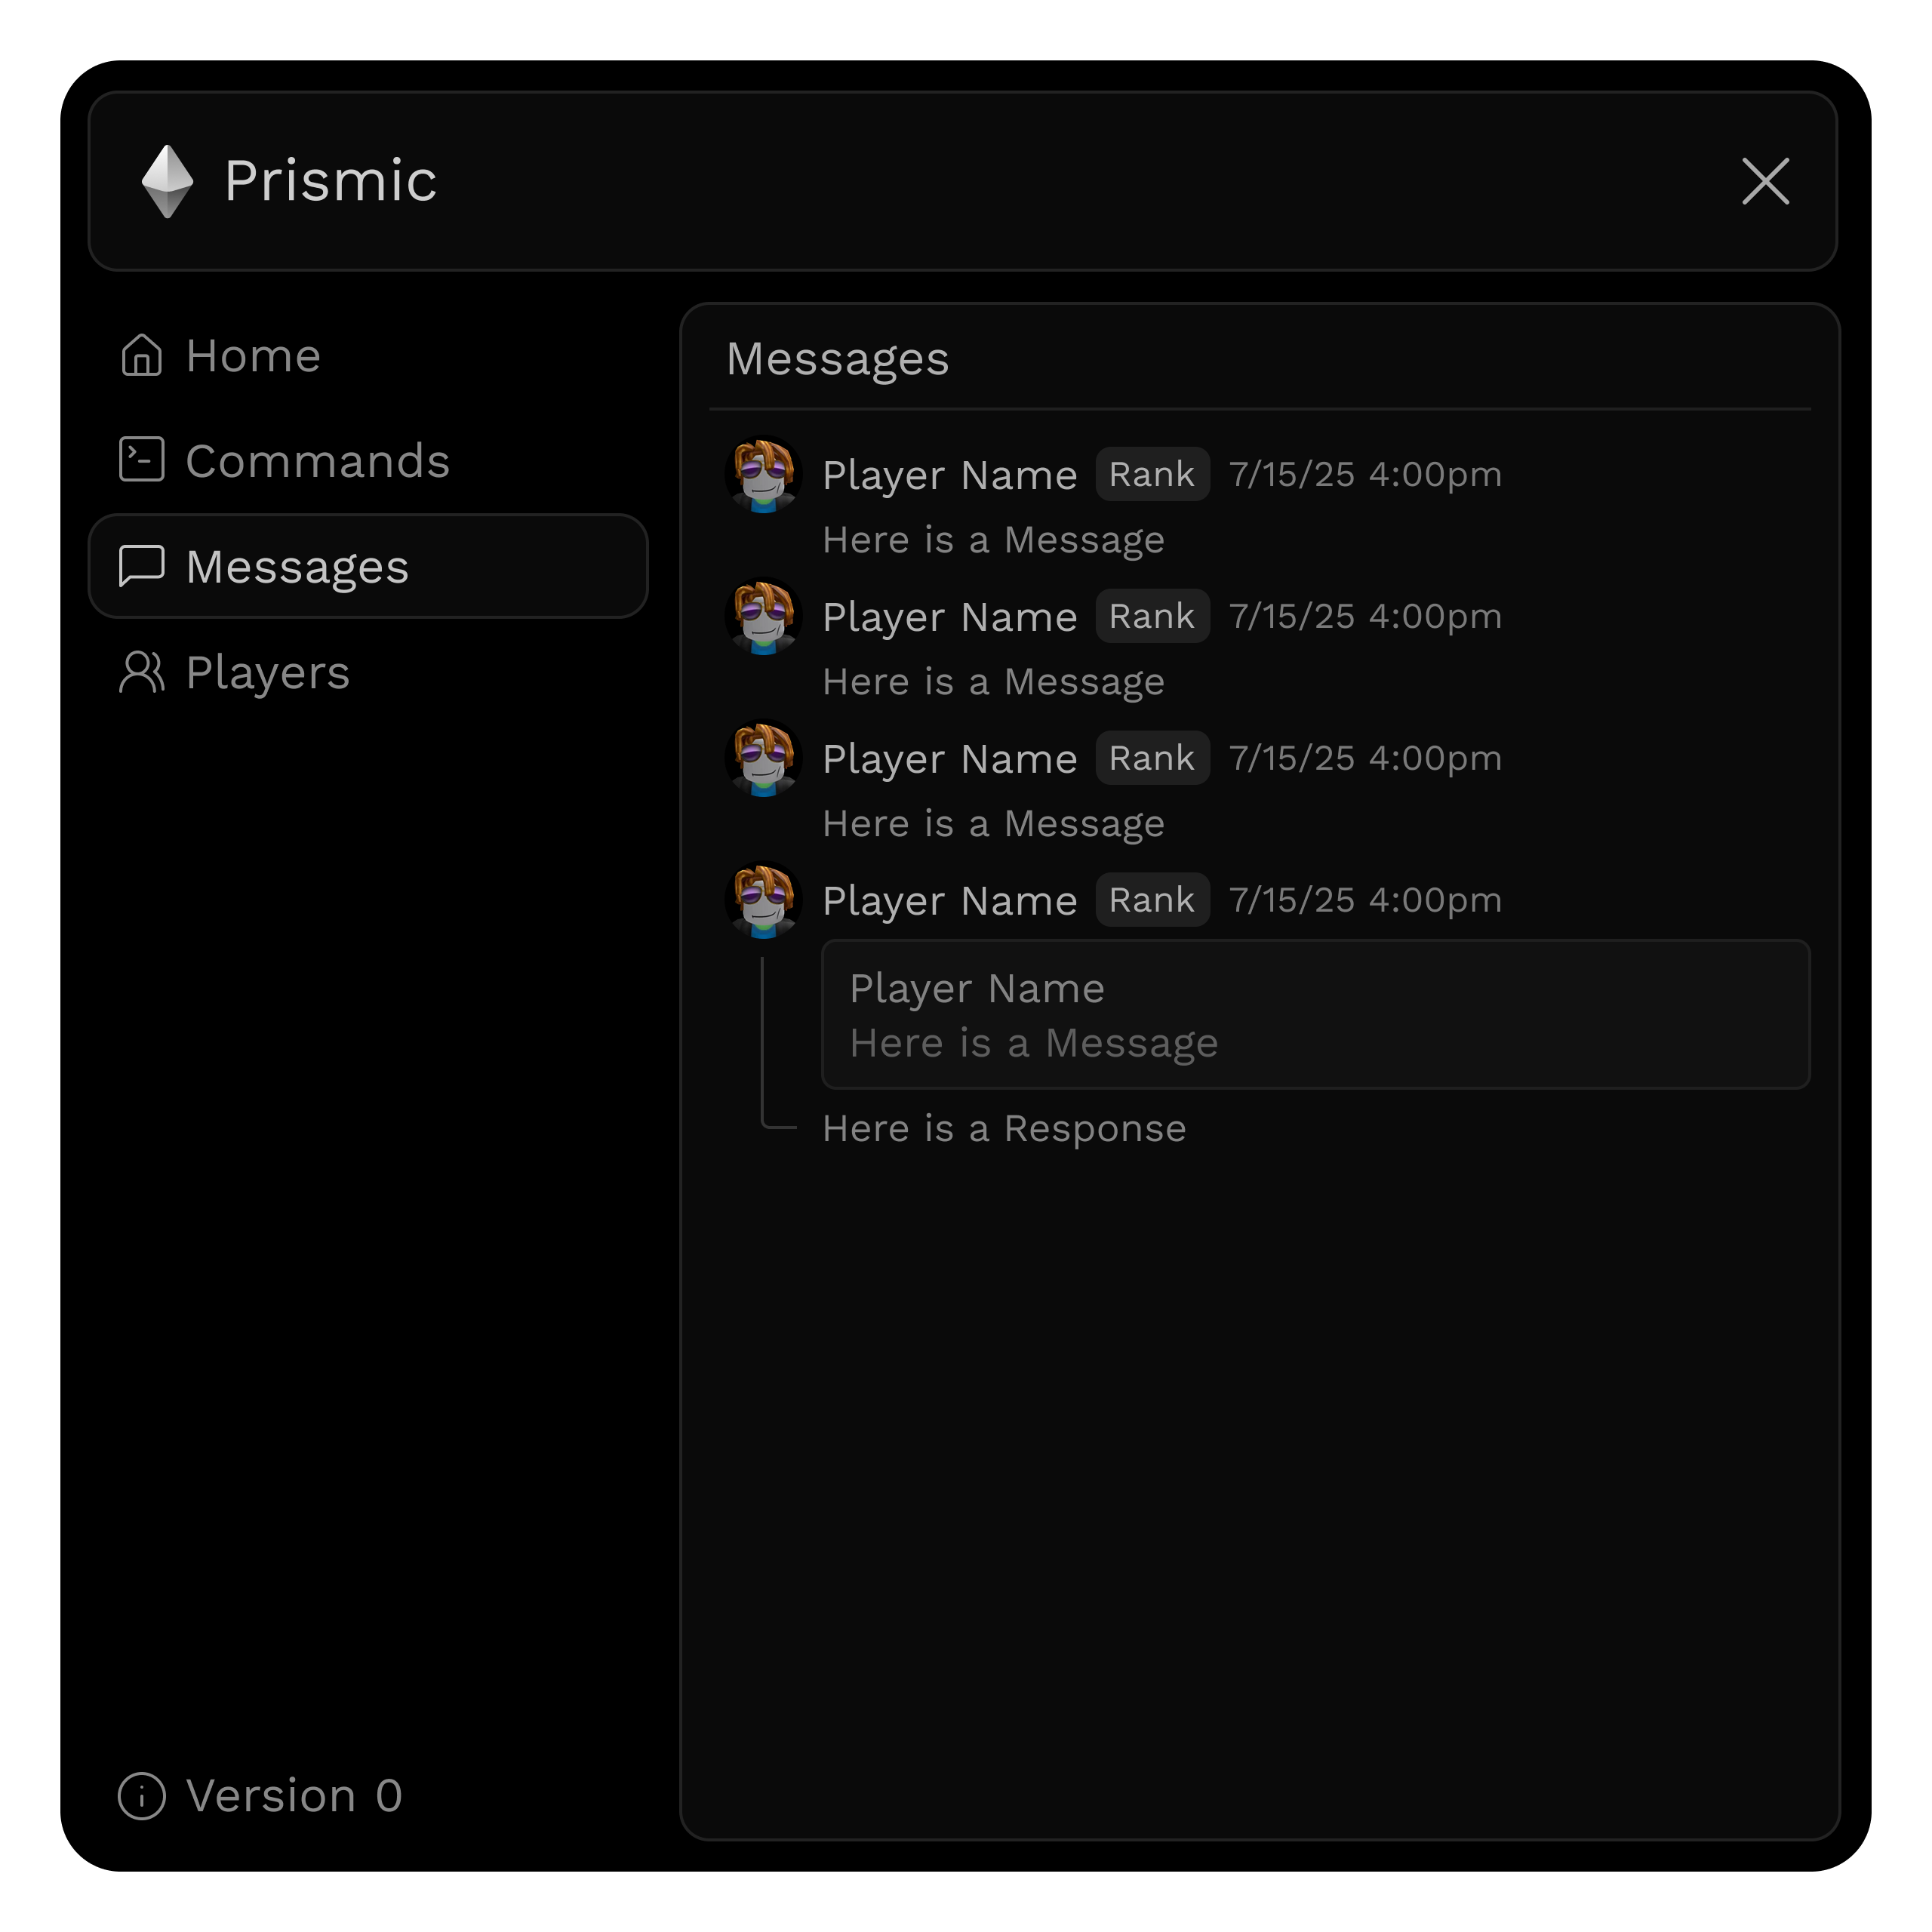This screenshot has height=1932, width=1932.
Task: Open the first message's player avatar
Action: (x=763, y=474)
